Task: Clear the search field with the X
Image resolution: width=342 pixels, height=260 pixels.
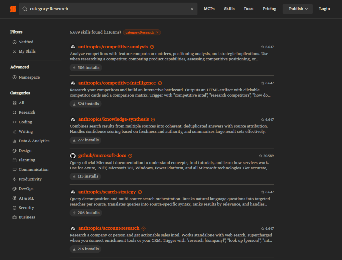Action: [x=192, y=9]
